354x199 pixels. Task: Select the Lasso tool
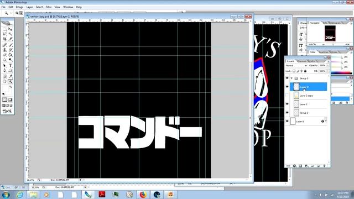point(4,34)
